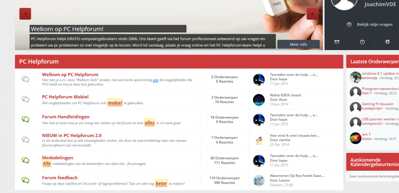The height and width of the screenshot is (193, 399).
Task: Click highlighted 'alles' ad link
Action: pyautogui.click(x=150, y=123)
